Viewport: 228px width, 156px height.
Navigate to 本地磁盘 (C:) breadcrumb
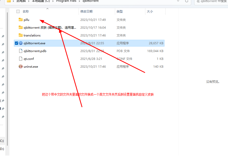pos(41,1)
